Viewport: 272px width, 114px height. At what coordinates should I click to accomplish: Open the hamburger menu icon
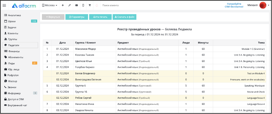[4, 5]
